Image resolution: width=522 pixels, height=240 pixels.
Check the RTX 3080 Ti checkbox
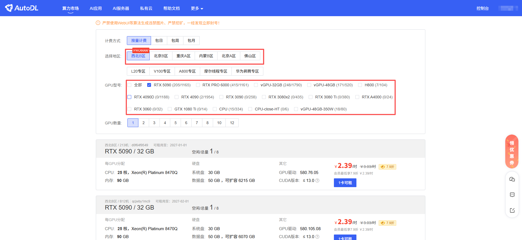tap(311, 97)
